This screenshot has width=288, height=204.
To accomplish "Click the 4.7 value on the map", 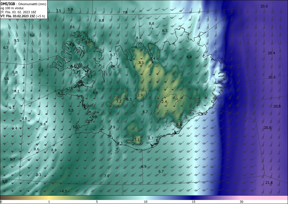I will tap(90, 76).
